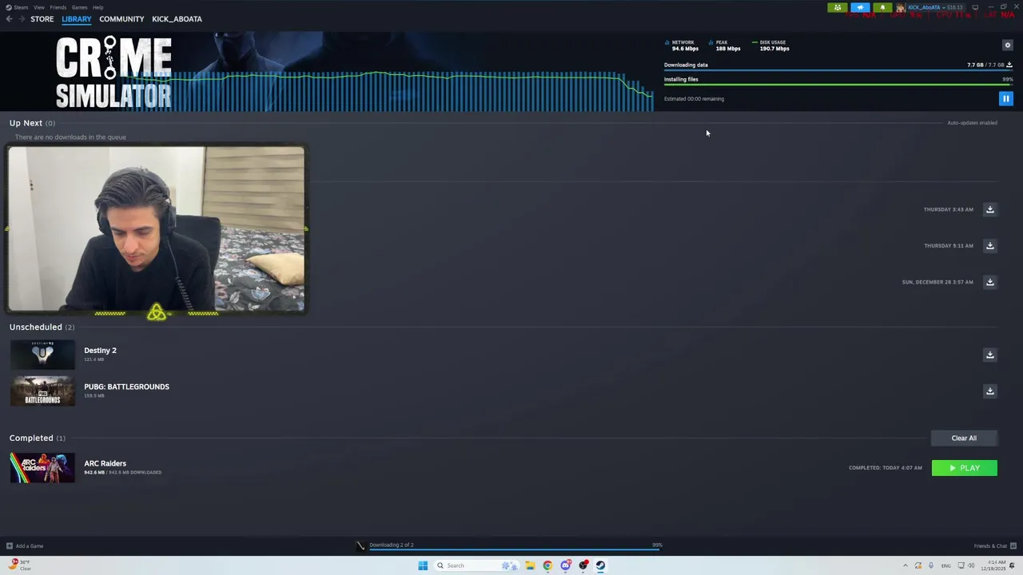Open Destiny 2 thumbnail

42,355
